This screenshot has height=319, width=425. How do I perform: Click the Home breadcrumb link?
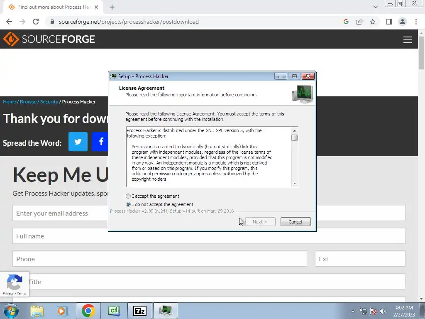point(10,102)
